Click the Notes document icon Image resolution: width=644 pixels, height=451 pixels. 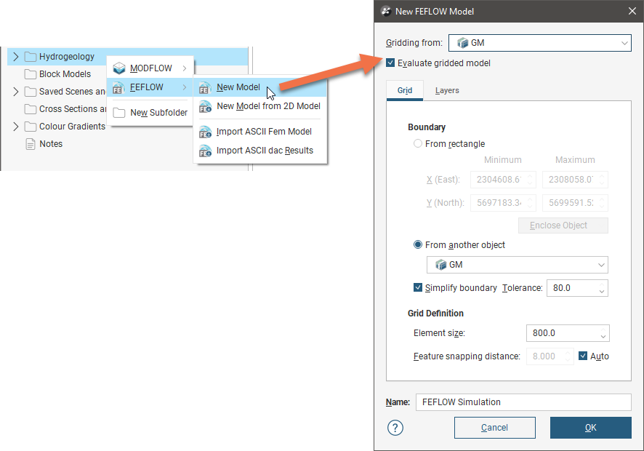click(30, 144)
